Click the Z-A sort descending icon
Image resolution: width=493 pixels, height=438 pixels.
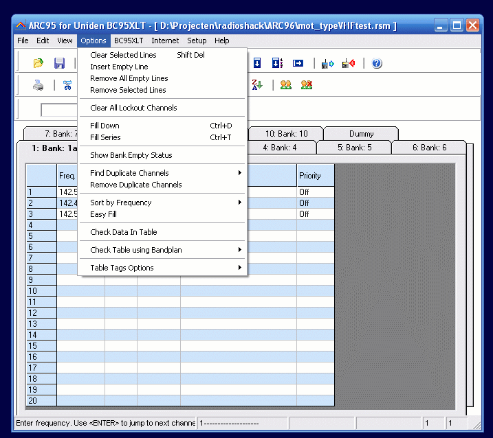tap(257, 84)
